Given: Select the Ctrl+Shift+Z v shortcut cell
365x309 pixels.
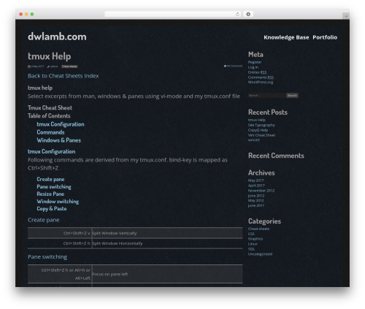Looking at the screenshot, I should 60,233.
